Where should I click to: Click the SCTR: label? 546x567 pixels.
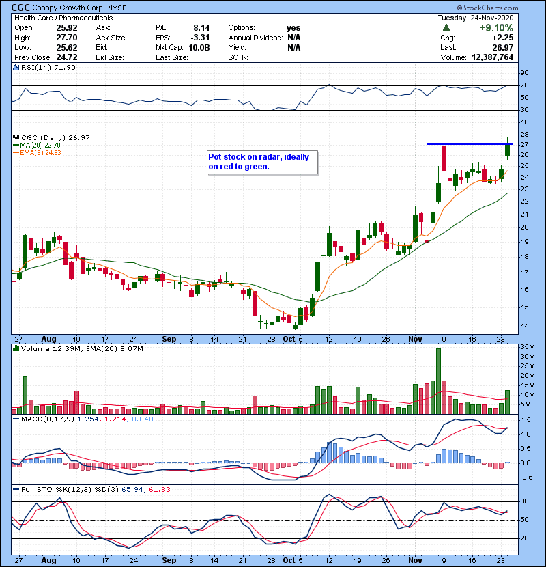coord(238,57)
